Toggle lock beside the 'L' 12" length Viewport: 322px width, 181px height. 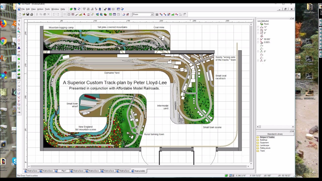click(x=258, y=27)
